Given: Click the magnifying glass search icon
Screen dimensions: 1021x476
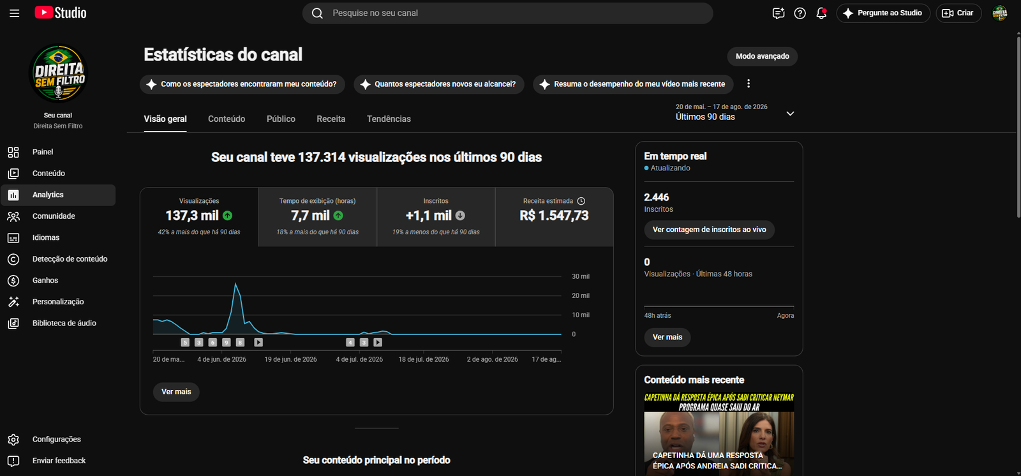Looking at the screenshot, I should [317, 13].
